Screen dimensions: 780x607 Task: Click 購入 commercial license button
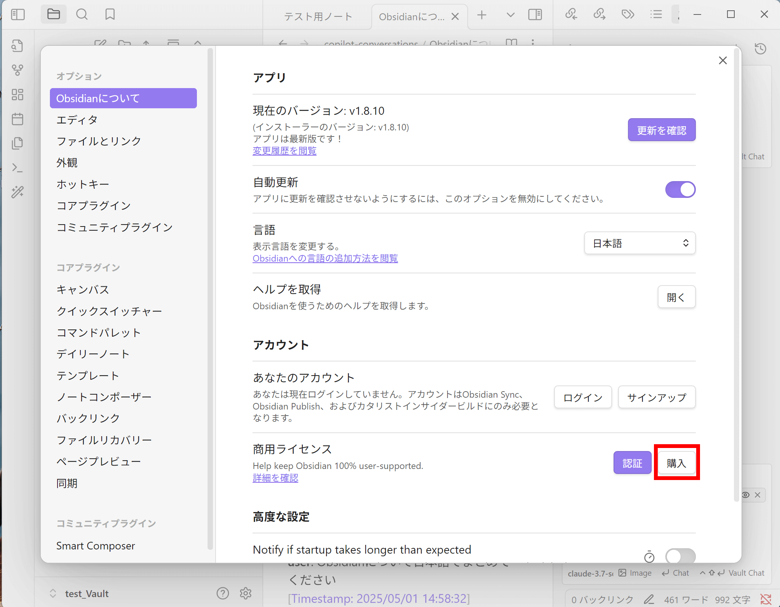[676, 463]
